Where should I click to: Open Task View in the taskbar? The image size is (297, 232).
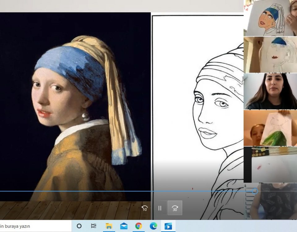click(94, 226)
